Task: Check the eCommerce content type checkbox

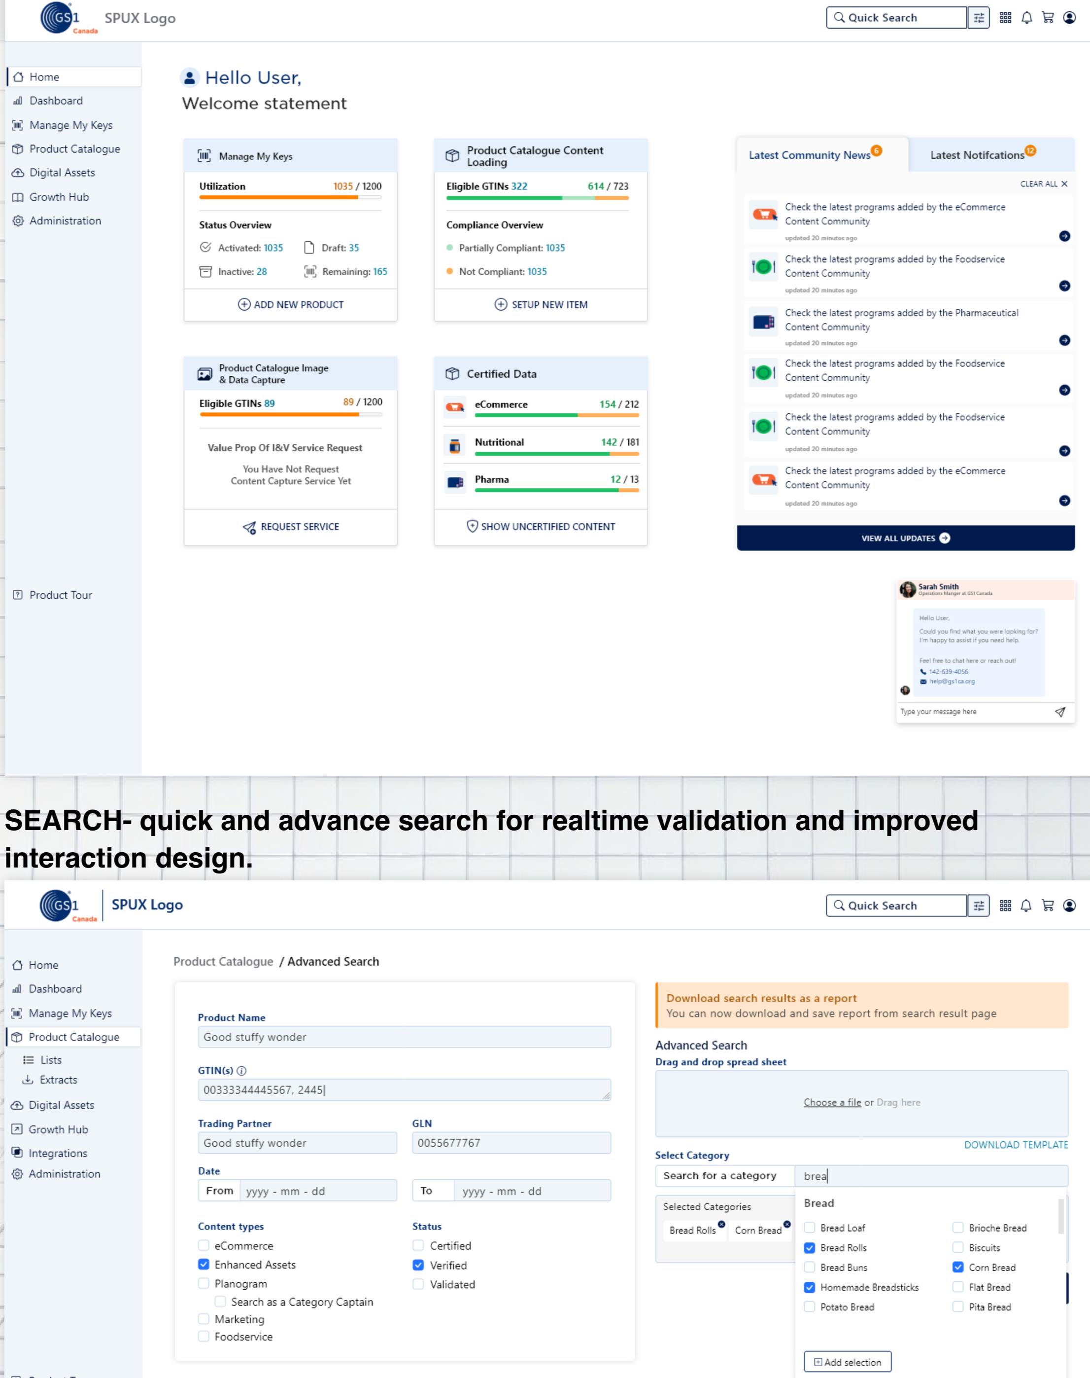Action: coord(204,1245)
